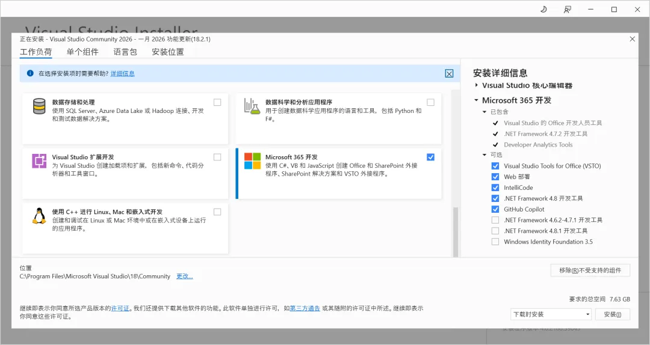Open the 下载时安装 dropdown

point(551,314)
